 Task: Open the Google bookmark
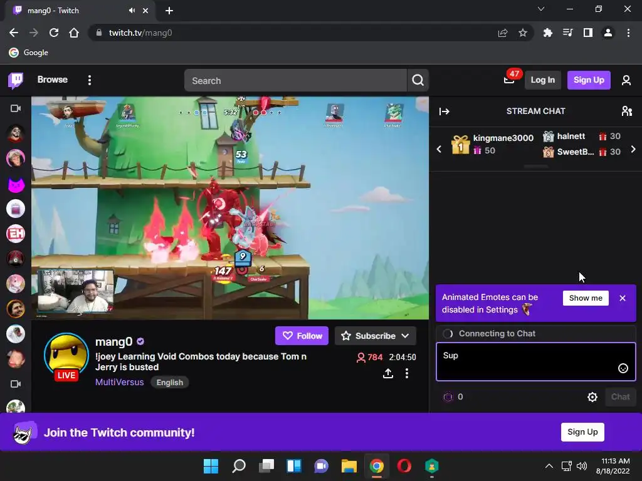coord(29,53)
